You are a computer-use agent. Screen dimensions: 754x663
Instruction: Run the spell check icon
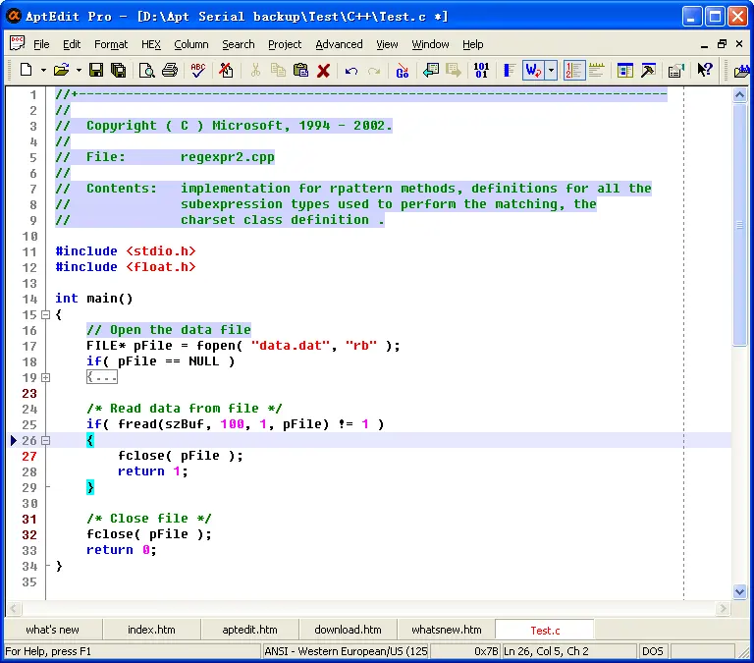[198, 71]
